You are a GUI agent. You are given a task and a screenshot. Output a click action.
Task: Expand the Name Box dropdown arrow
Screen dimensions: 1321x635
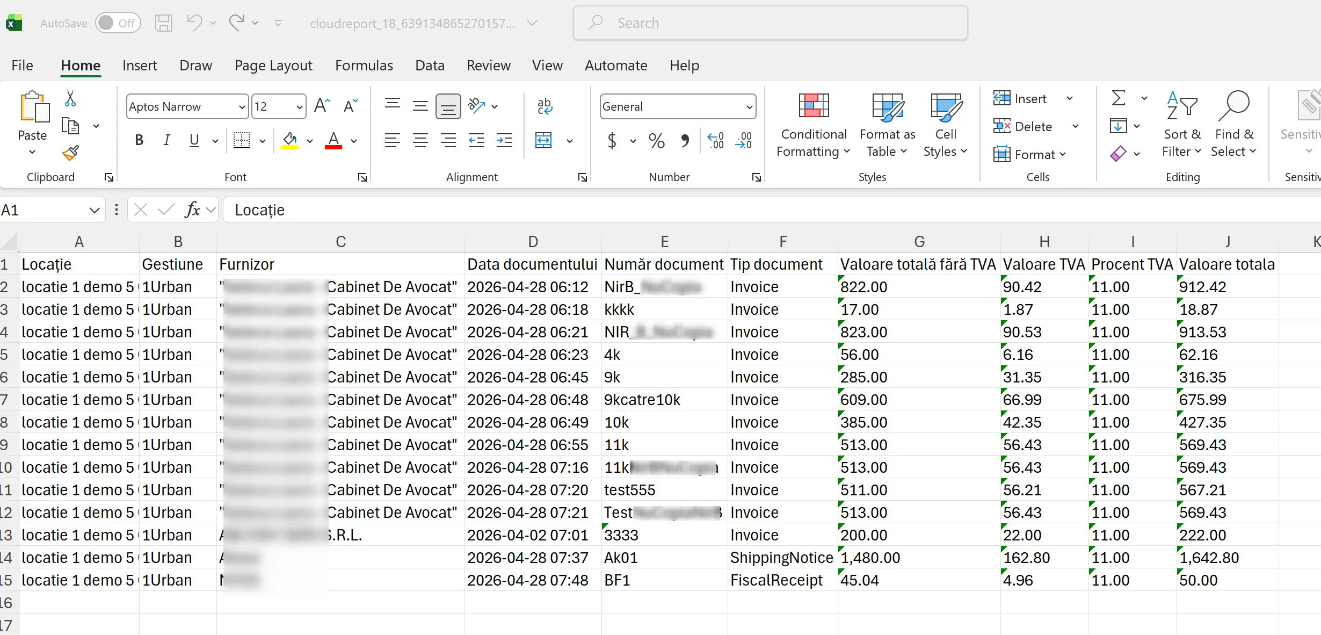coord(95,210)
